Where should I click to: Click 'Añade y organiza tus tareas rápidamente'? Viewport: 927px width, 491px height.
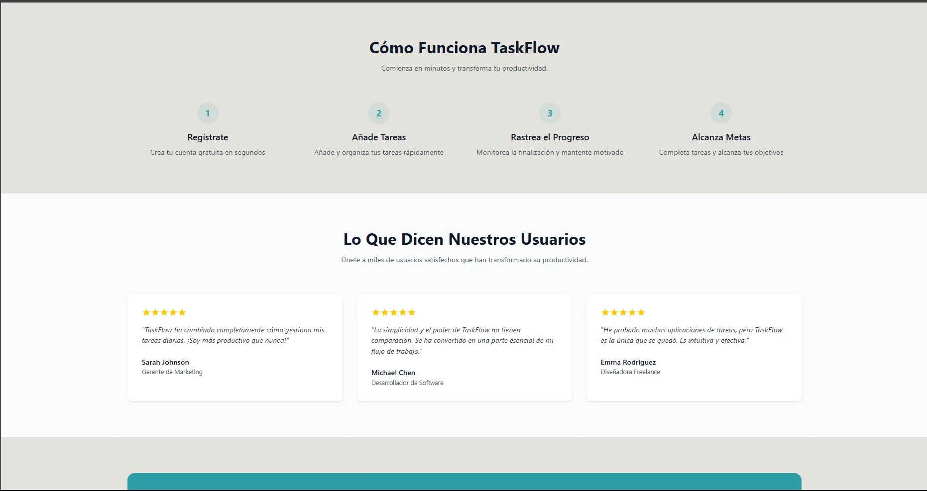(379, 152)
